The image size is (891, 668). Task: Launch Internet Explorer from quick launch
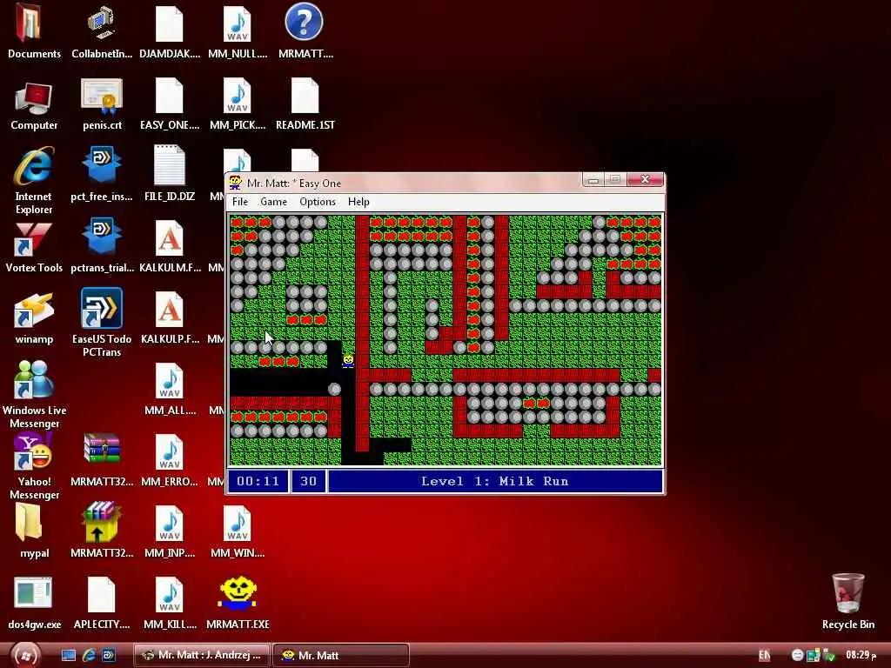[89, 656]
